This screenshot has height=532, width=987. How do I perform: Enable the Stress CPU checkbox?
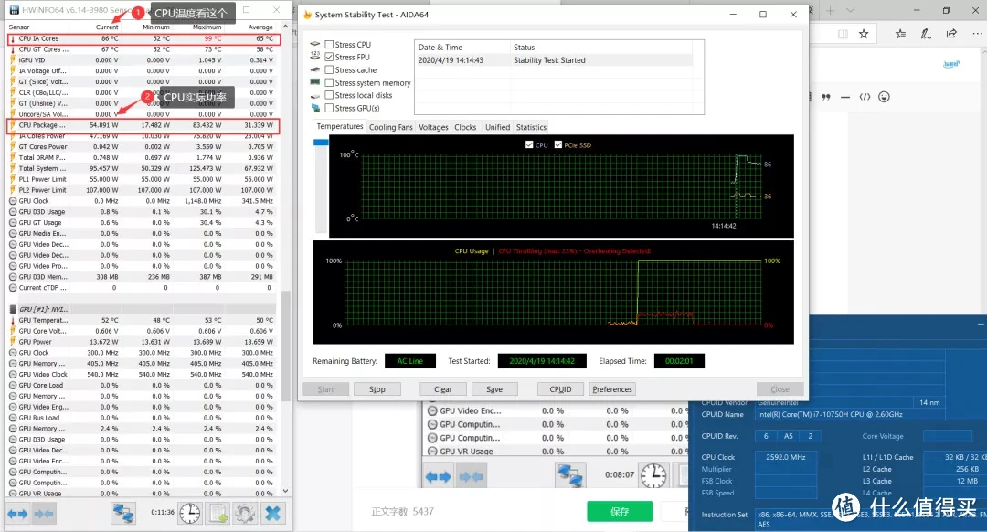coord(329,44)
